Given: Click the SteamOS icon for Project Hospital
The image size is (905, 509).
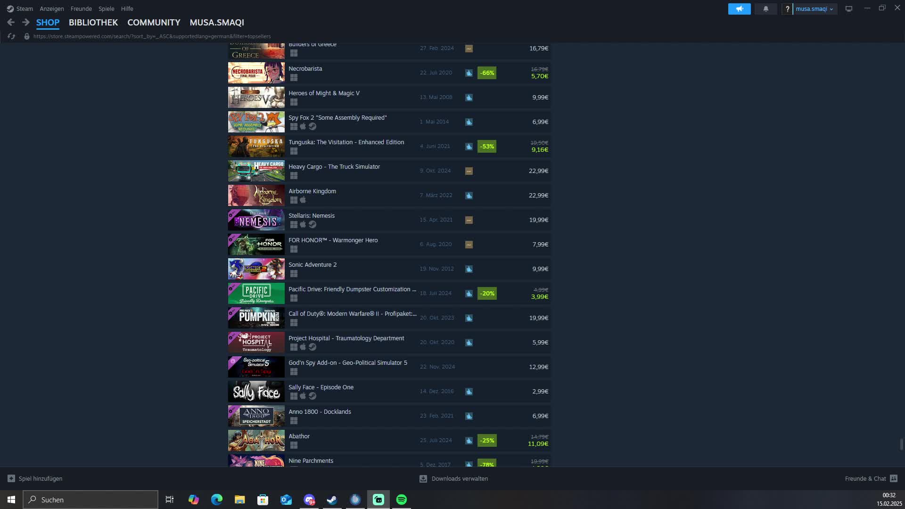Looking at the screenshot, I should click(313, 347).
